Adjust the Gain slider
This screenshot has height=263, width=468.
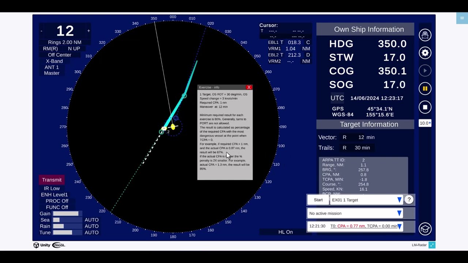(x=68, y=214)
